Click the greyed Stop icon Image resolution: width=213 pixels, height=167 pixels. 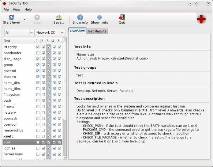[37, 17]
